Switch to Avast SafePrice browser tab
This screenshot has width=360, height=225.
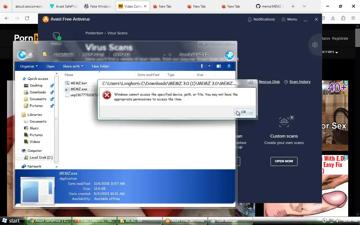pyautogui.click(x=63, y=6)
